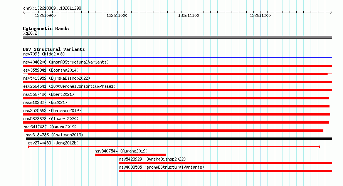Open esv2740483 (Wong2012b) label
This screenshot has height=186, width=343.
pyautogui.click(x=53, y=143)
